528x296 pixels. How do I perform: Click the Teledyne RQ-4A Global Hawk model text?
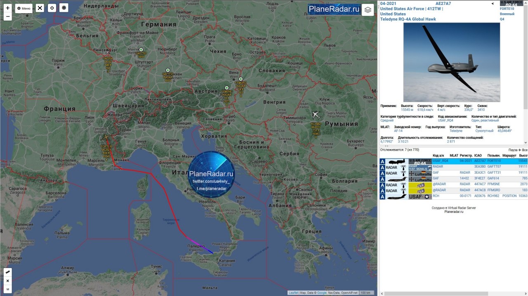pyautogui.click(x=408, y=19)
